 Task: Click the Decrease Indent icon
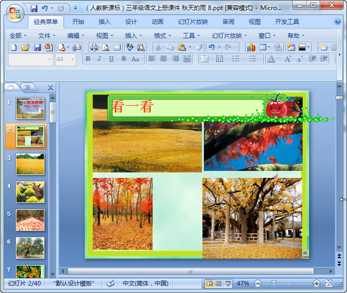pyautogui.click(x=312, y=59)
